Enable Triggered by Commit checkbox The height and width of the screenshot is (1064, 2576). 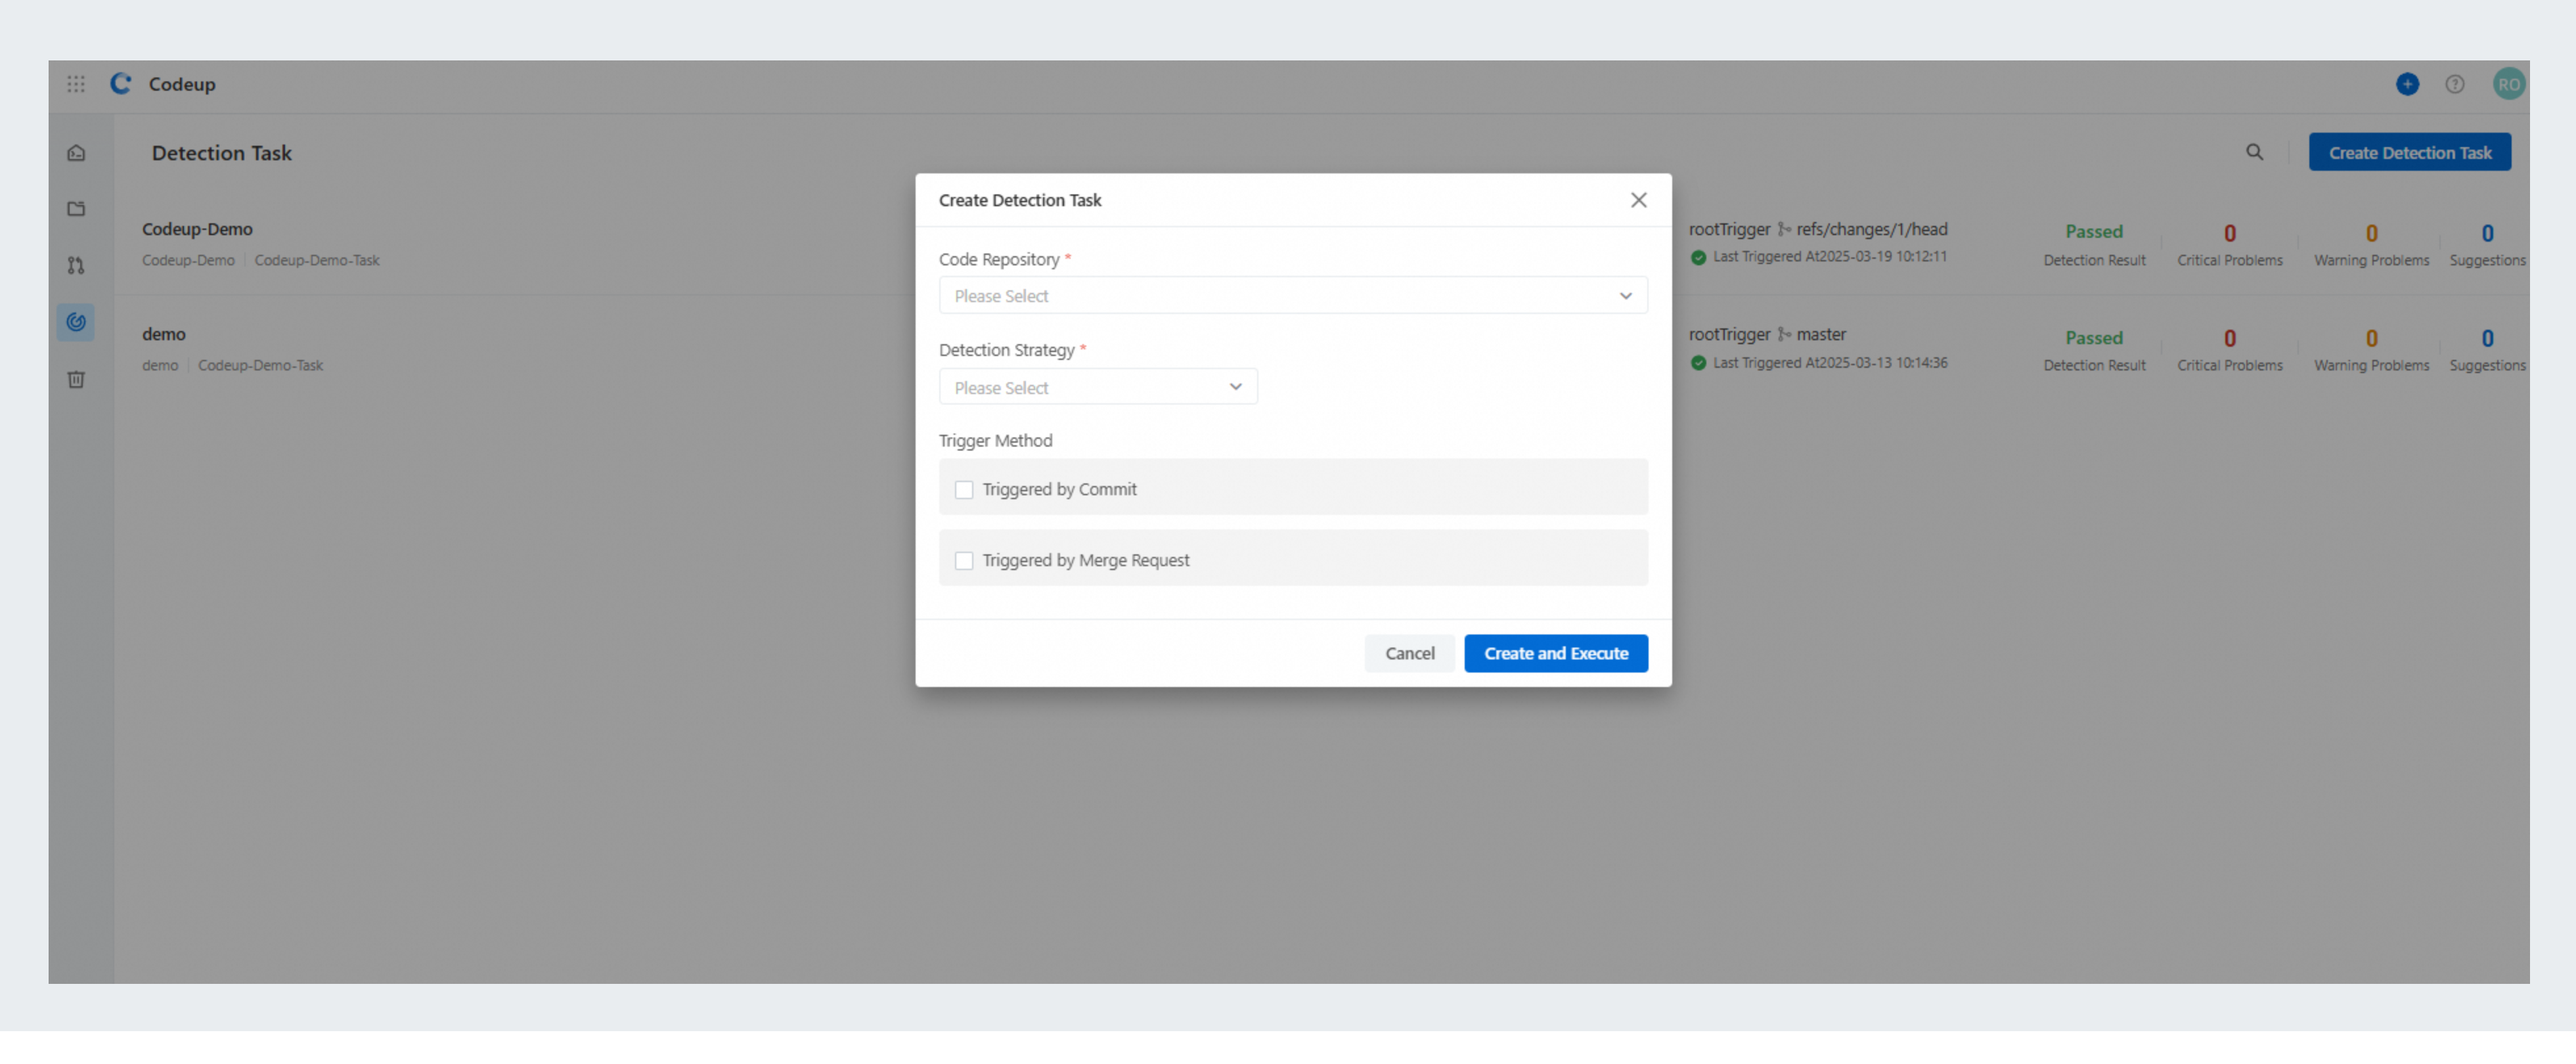964,490
